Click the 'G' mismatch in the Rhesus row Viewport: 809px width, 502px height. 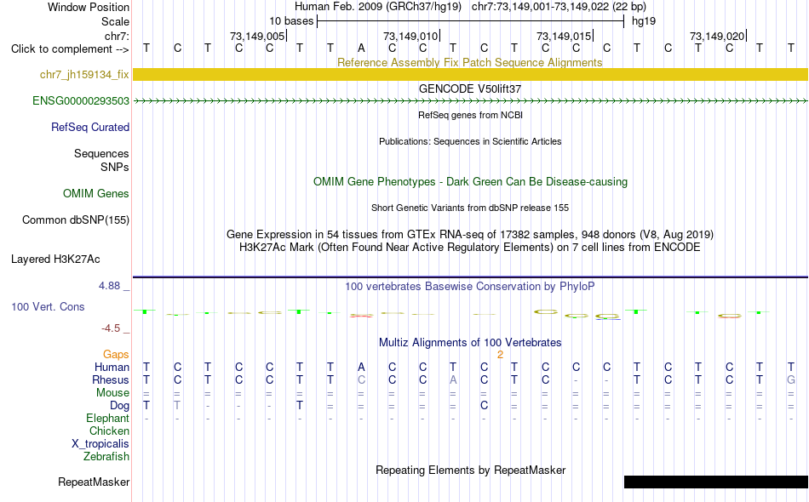[790, 379]
